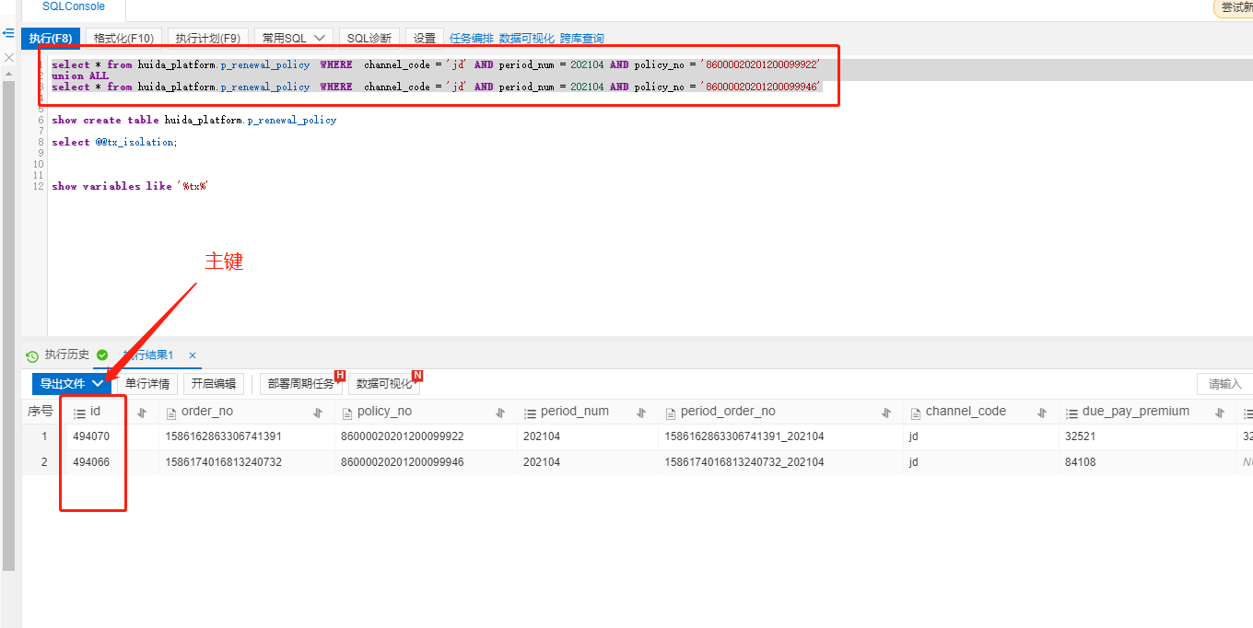Open 任务编排 link
This screenshot has width=1253, height=628.
[x=472, y=39]
